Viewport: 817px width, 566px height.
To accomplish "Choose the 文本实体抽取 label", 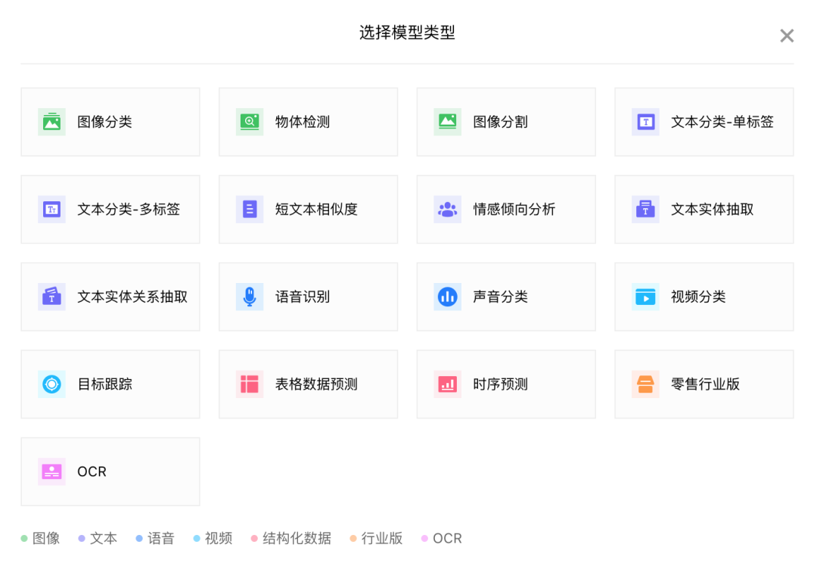I will click(713, 210).
